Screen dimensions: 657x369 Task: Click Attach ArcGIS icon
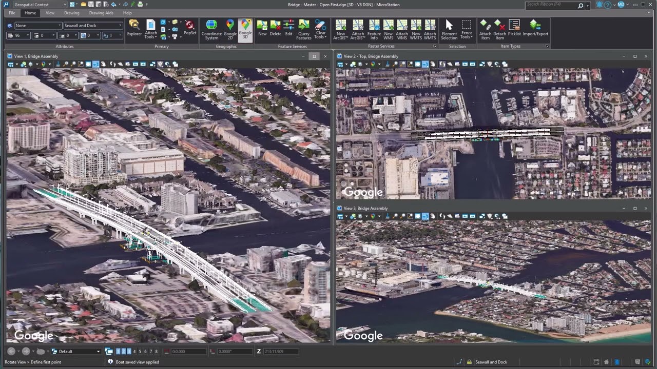[x=358, y=30]
